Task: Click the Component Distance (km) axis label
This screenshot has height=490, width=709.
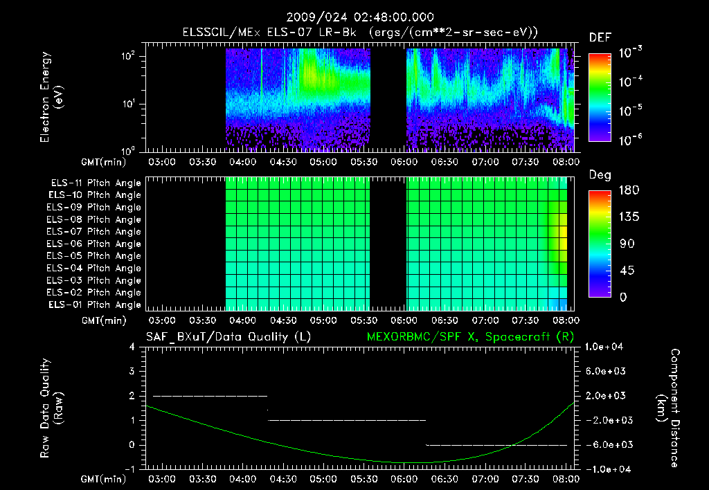Action: tap(668, 408)
